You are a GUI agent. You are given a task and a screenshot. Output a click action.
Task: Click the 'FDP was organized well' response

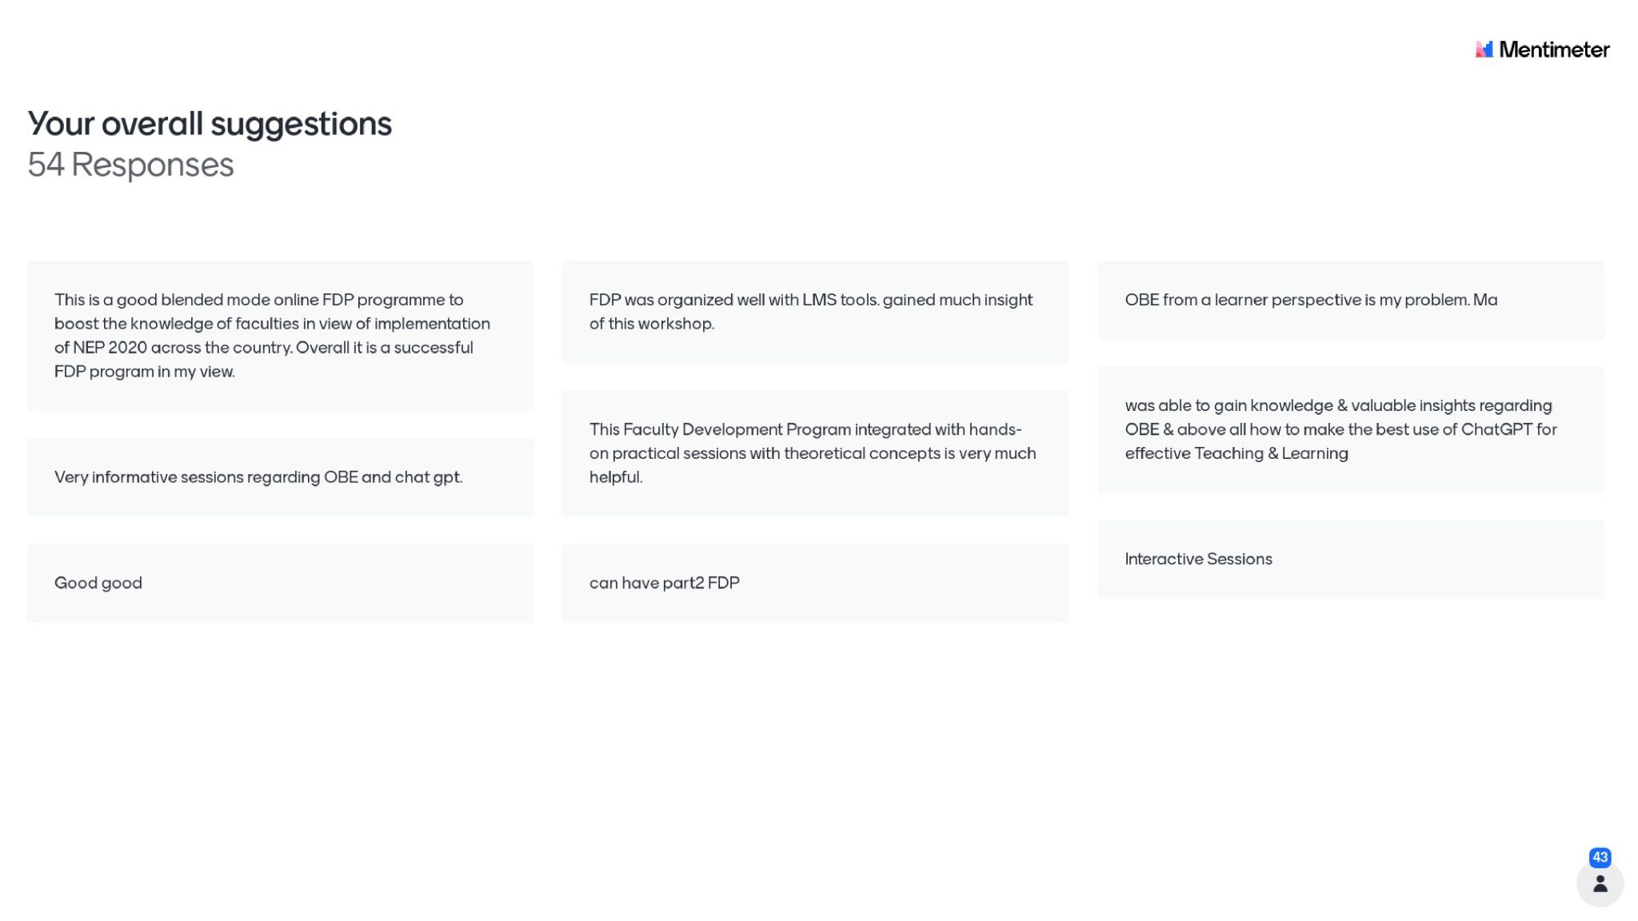pyautogui.click(x=814, y=312)
